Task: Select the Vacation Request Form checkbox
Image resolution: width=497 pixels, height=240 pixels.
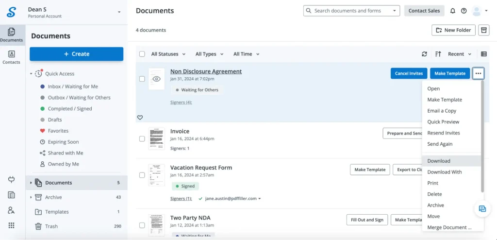Action: click(x=142, y=175)
